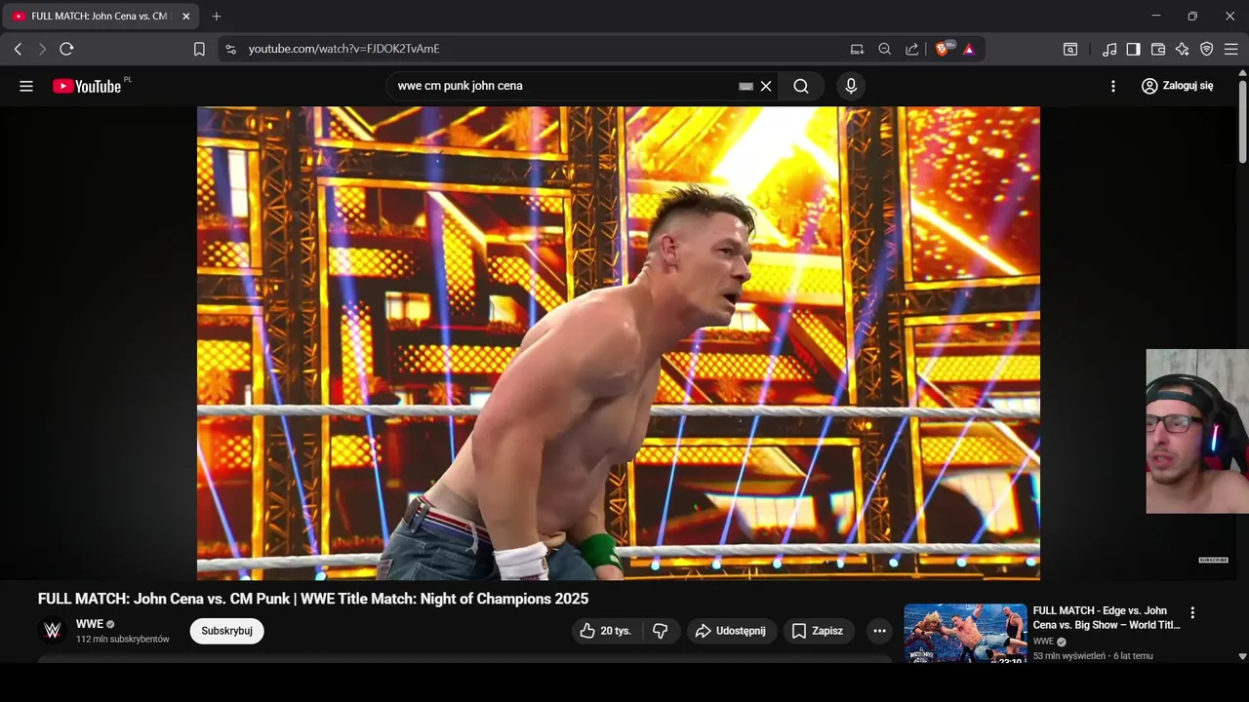Click the zoom-out magnifier in the address bar
This screenshot has height=702, width=1249.
pyautogui.click(x=885, y=49)
